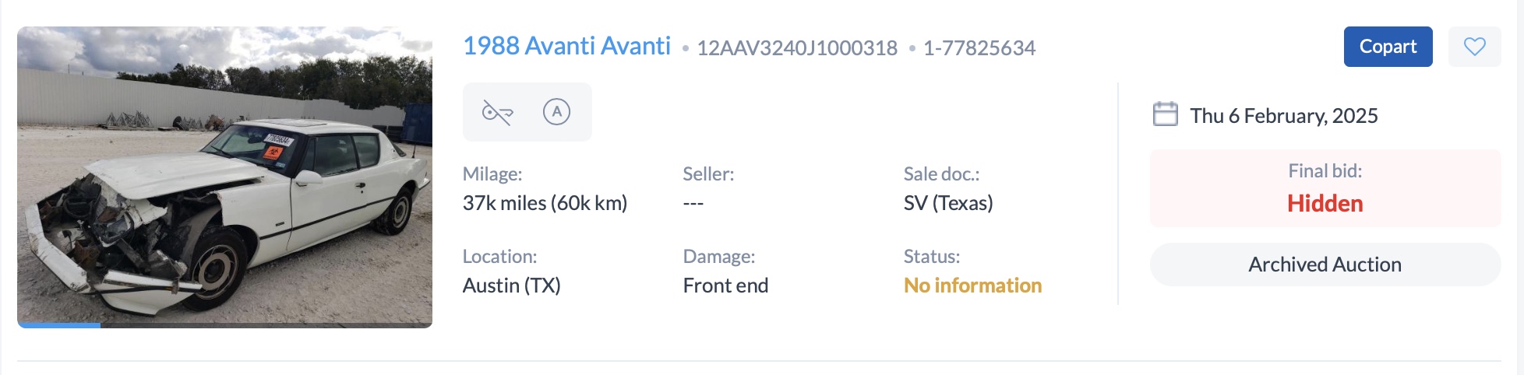Image resolution: width=1524 pixels, height=375 pixels.
Task: Add listing to favorites with heart icon
Action: click(x=1474, y=47)
